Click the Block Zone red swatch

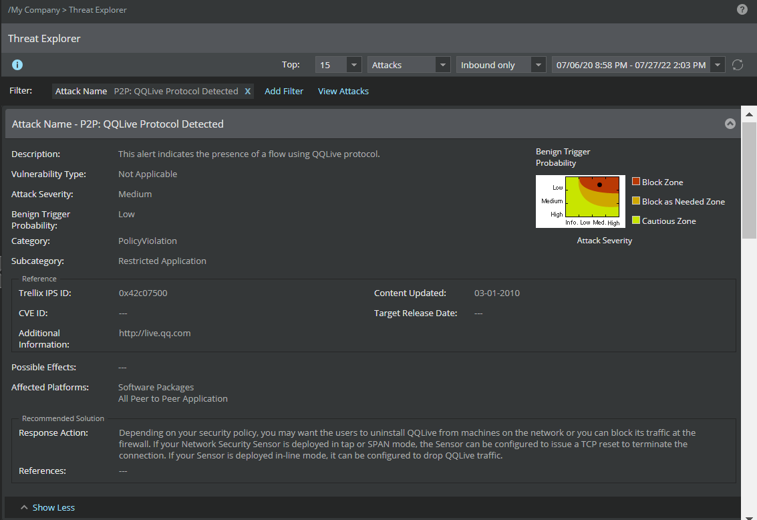[636, 182]
